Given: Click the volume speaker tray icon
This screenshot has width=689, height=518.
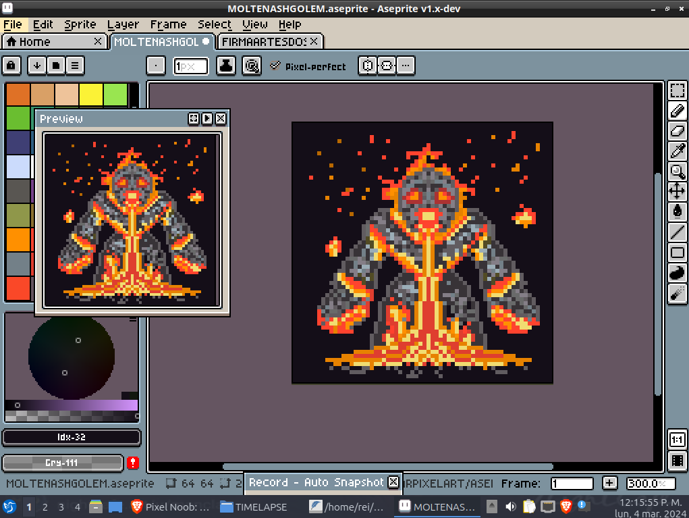Looking at the screenshot, I should click(x=511, y=507).
